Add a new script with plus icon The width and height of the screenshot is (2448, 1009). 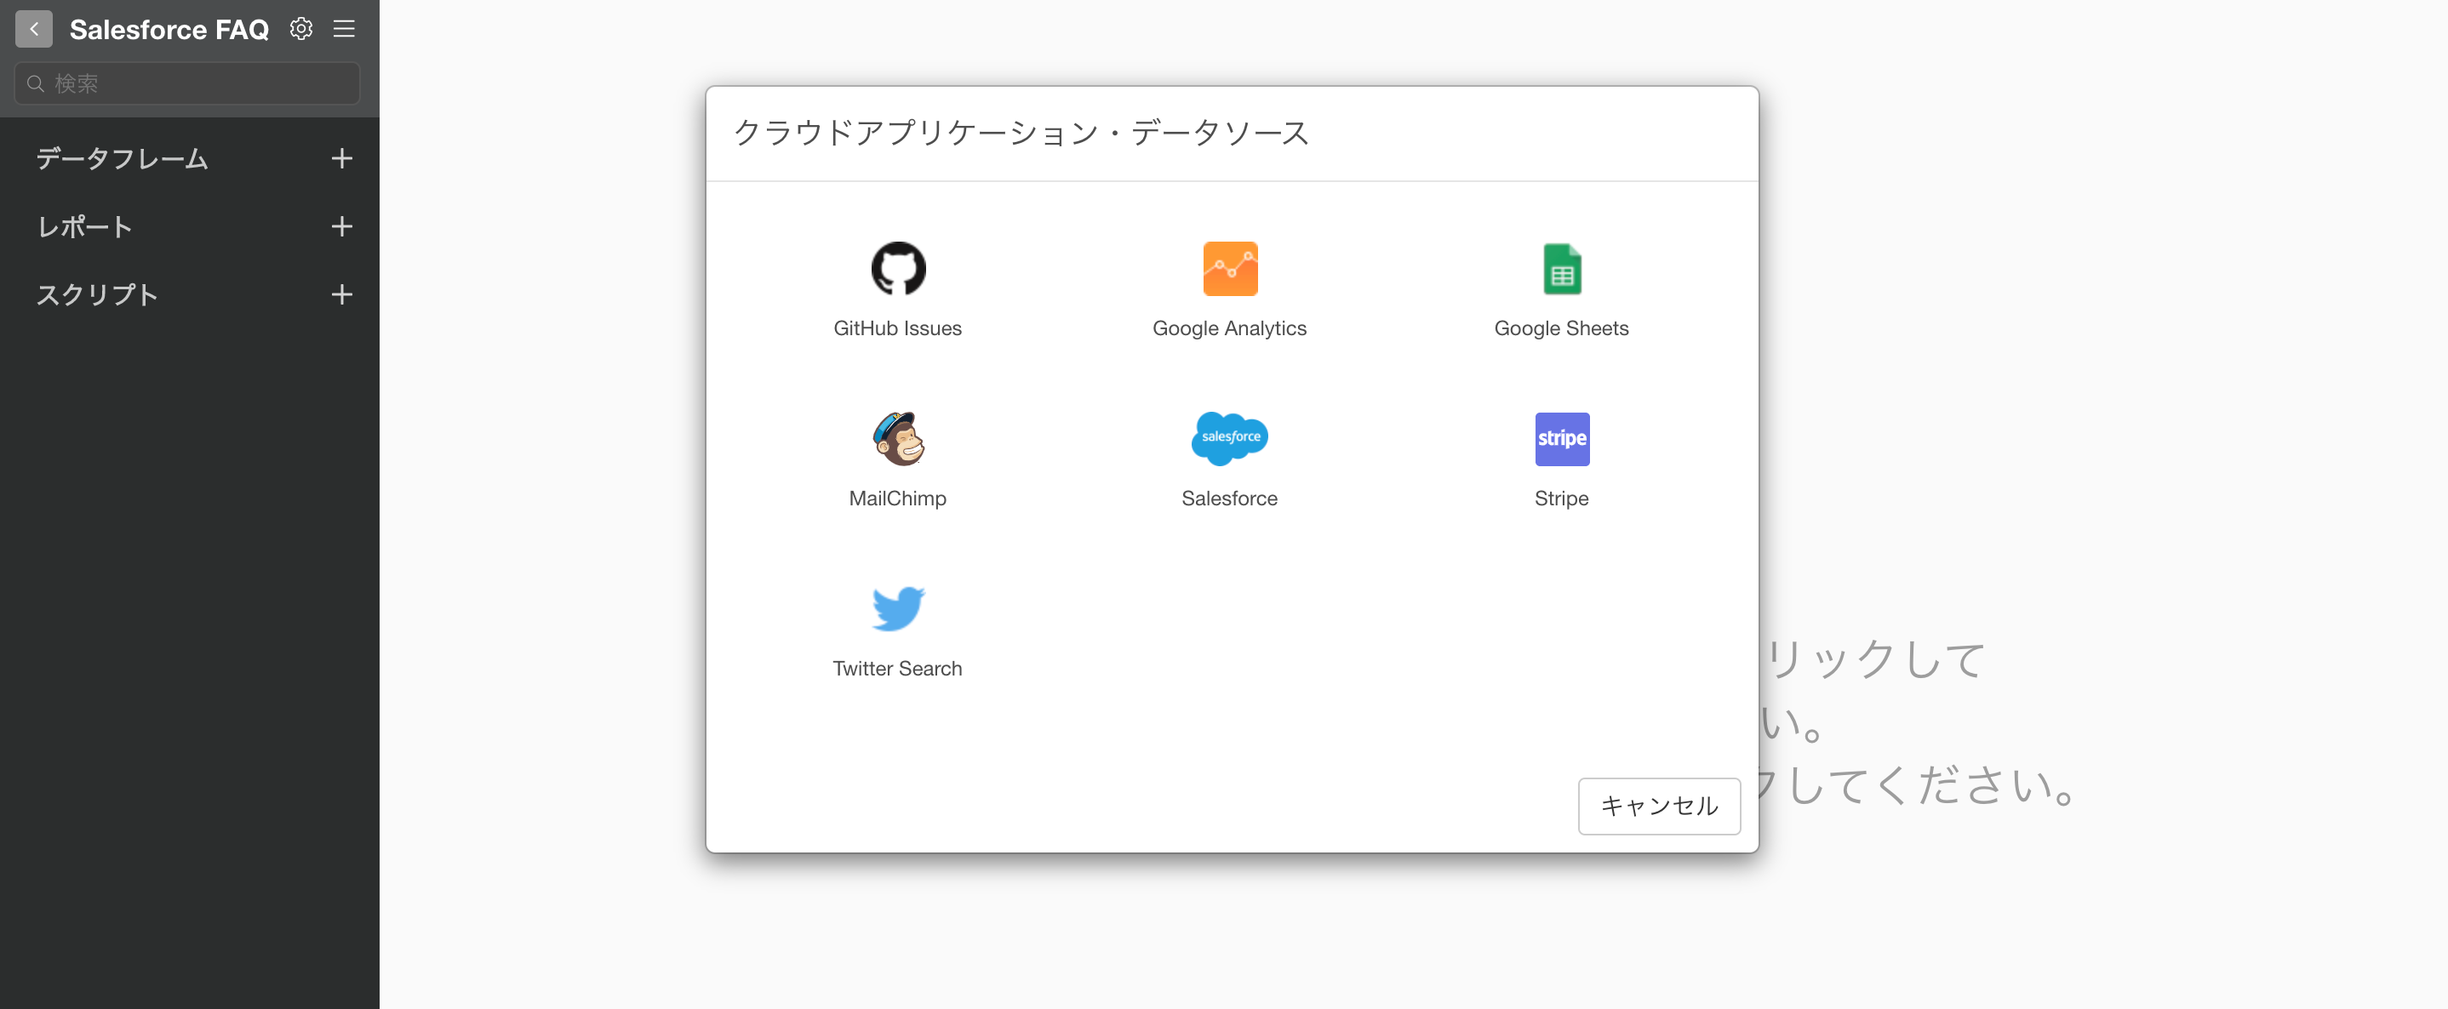[x=342, y=295]
